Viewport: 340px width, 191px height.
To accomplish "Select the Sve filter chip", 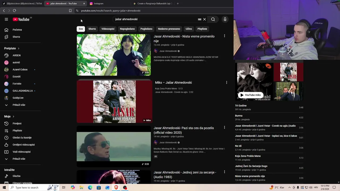I will (x=81, y=29).
